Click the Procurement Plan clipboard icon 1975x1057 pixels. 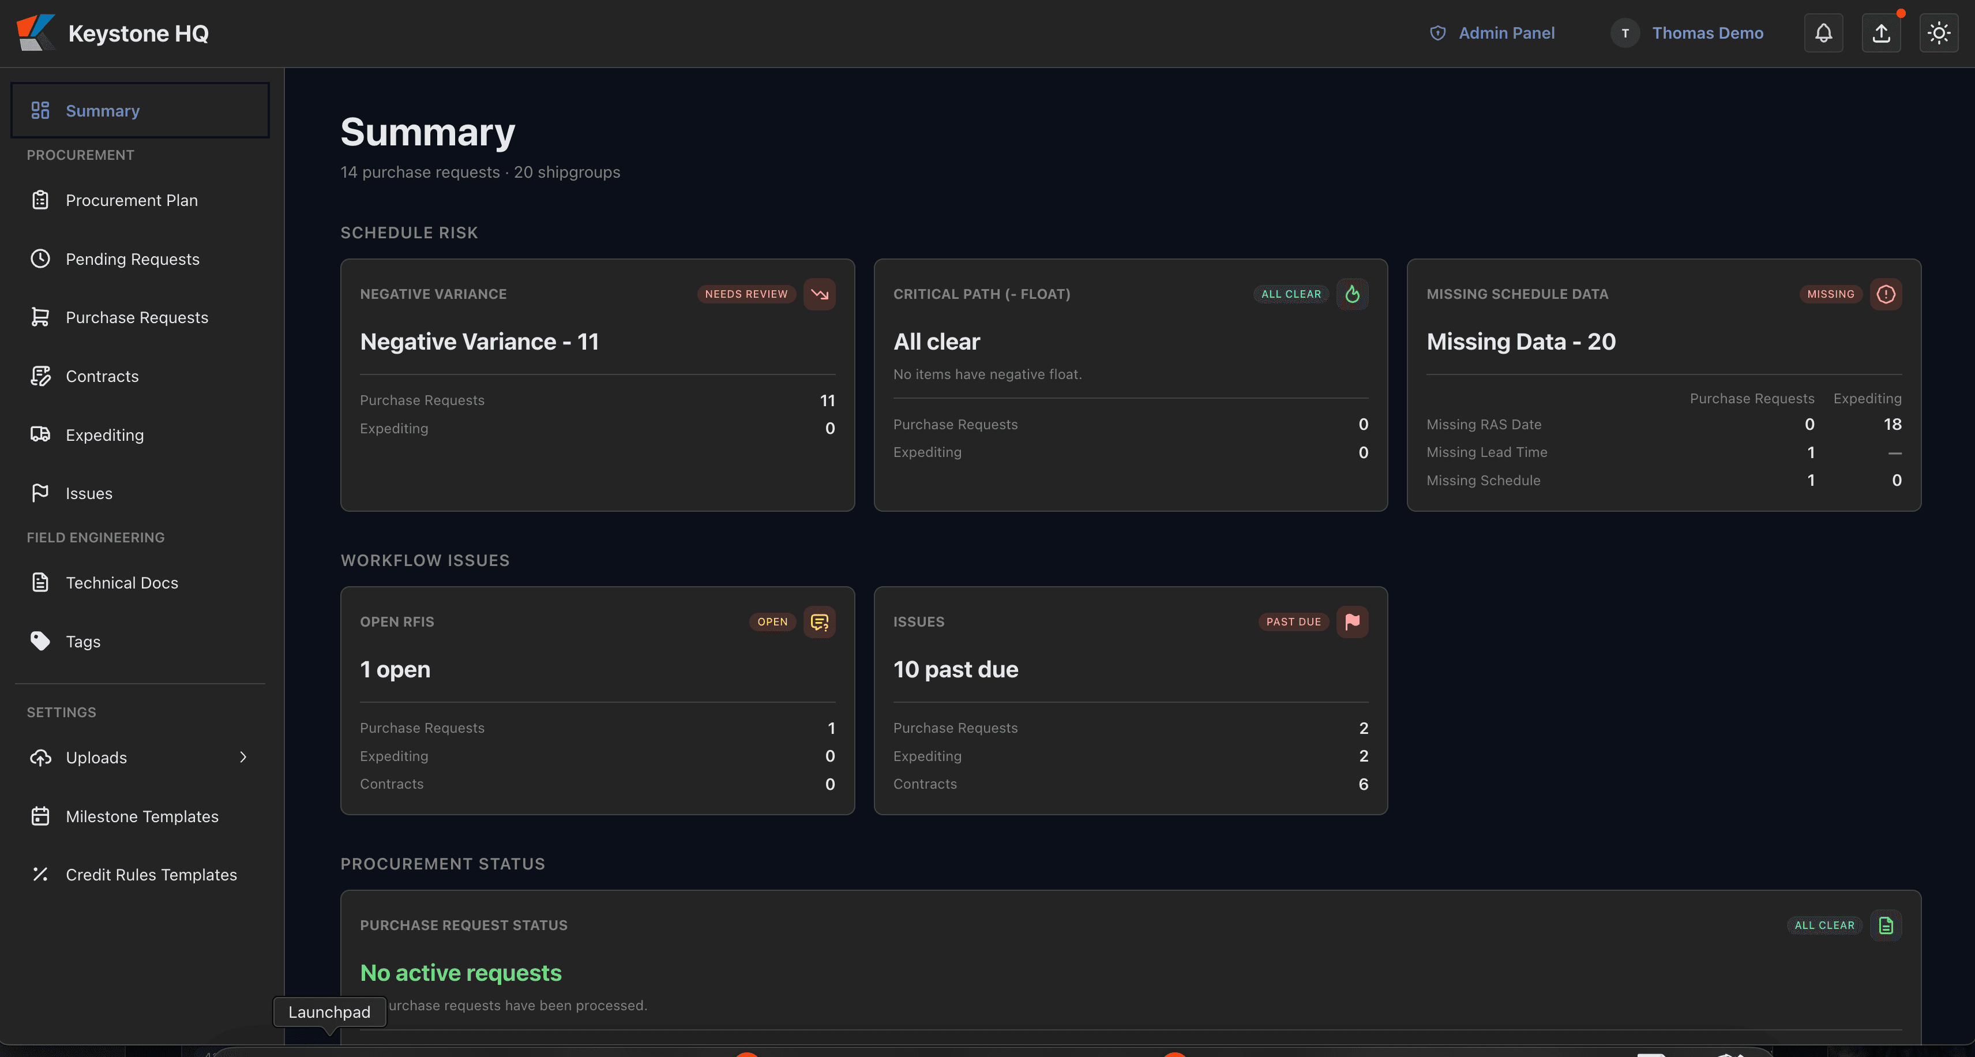pos(40,200)
